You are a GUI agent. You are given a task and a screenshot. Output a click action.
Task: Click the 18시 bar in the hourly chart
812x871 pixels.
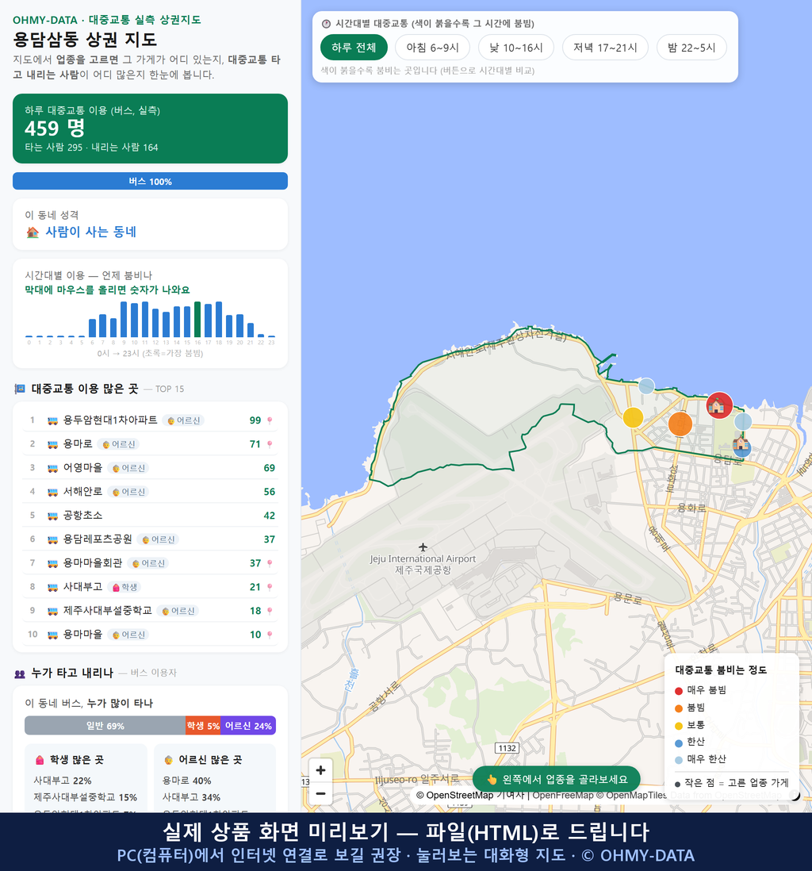[x=219, y=320]
